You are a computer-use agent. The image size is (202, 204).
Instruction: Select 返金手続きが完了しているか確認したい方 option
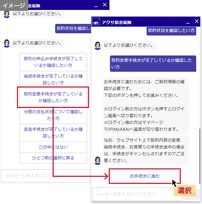[53, 133]
